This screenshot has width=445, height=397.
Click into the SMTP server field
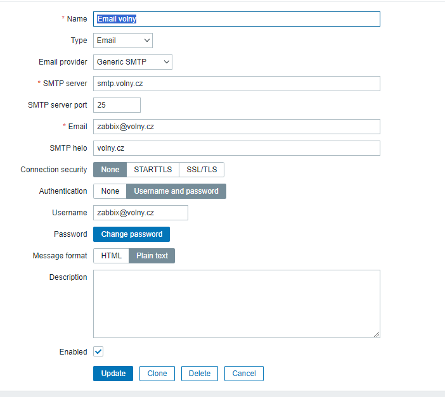tap(236, 84)
